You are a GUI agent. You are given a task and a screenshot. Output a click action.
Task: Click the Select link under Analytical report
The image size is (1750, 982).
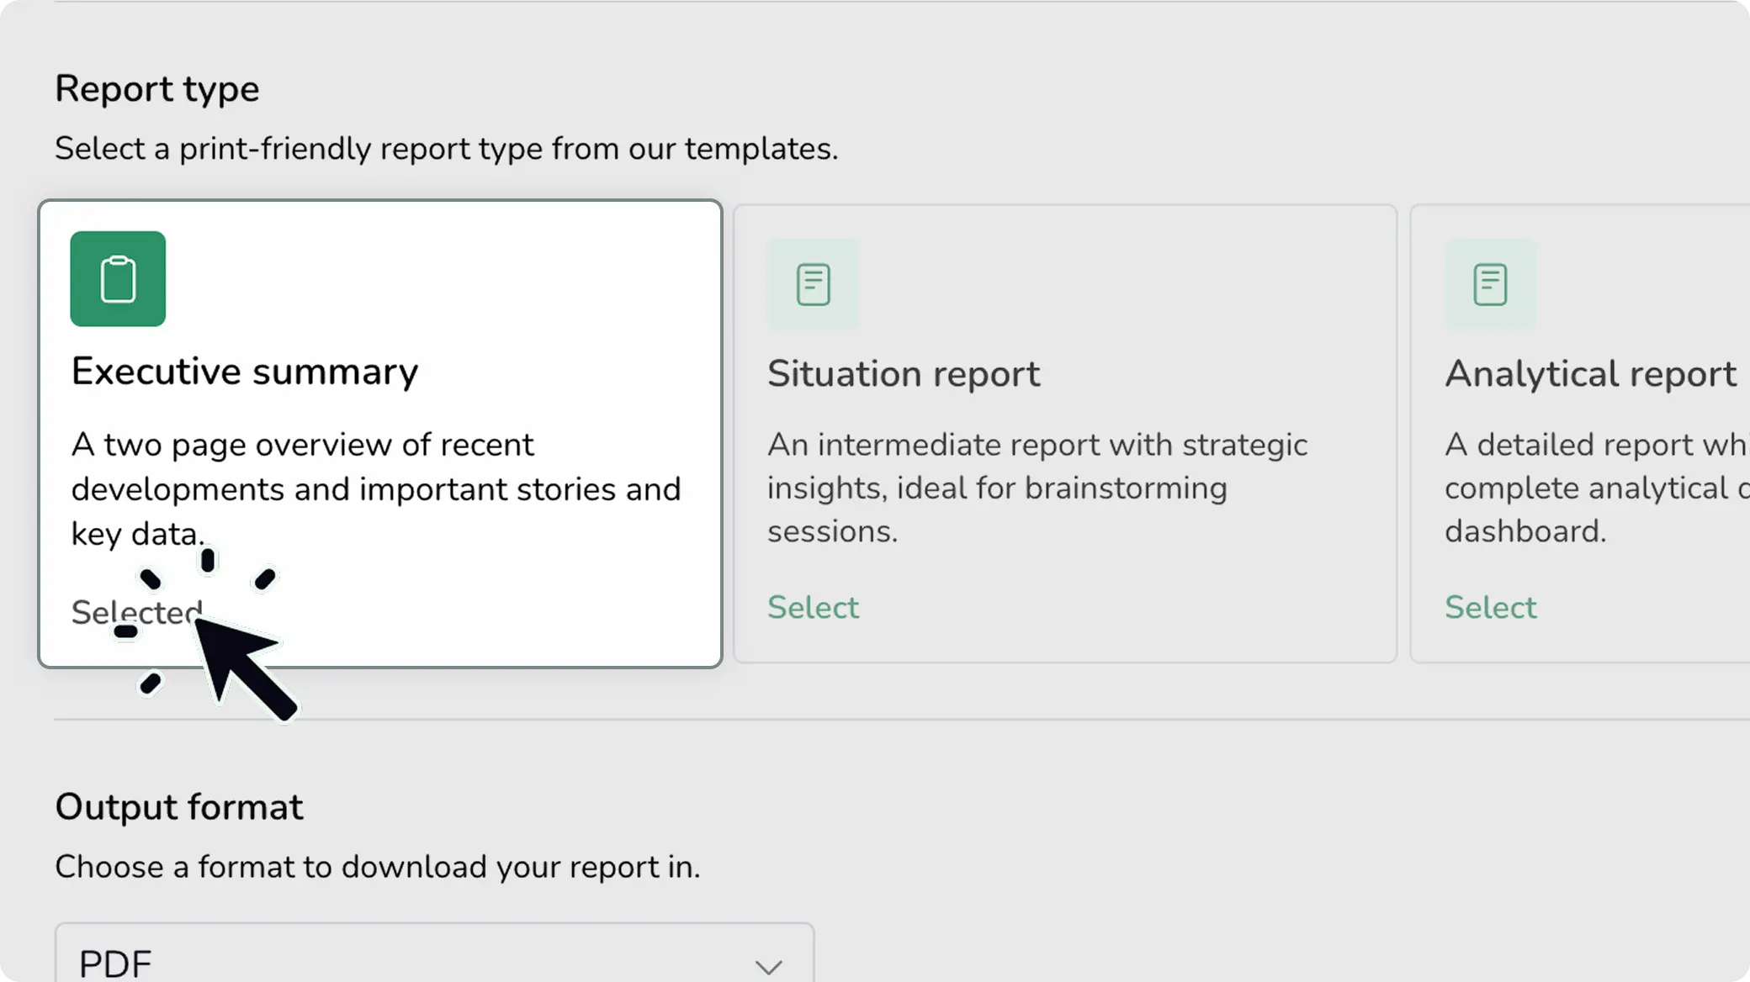point(1490,607)
